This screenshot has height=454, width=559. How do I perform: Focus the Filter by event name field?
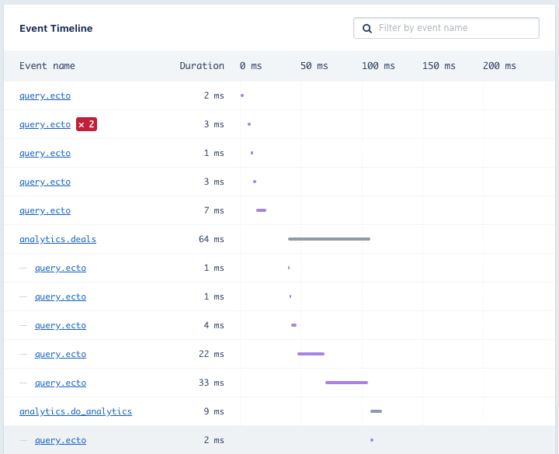(446, 28)
